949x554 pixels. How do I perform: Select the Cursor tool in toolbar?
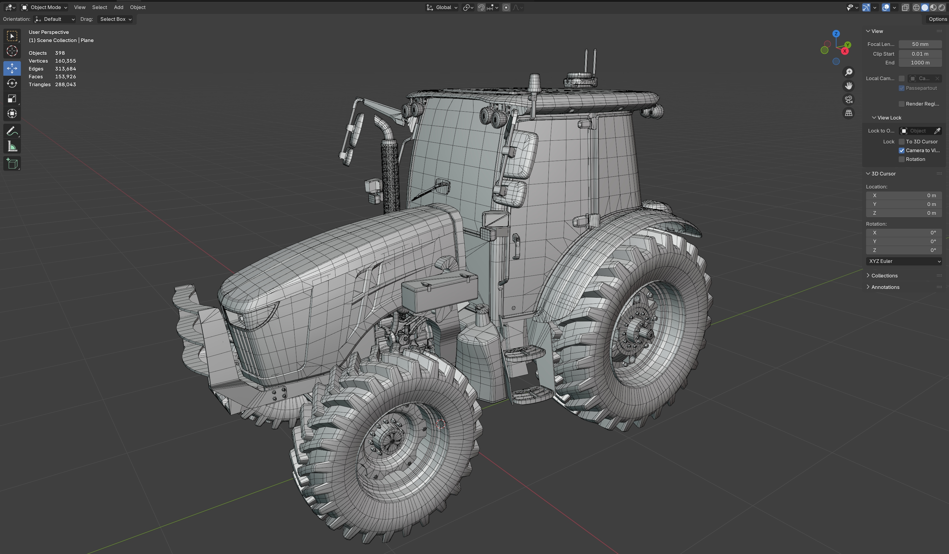(x=12, y=51)
